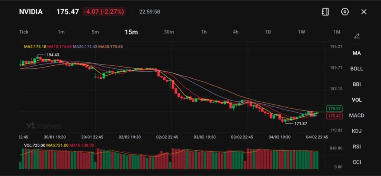
Task: Show the MACD sub-chart indicator
Action: pos(356,115)
